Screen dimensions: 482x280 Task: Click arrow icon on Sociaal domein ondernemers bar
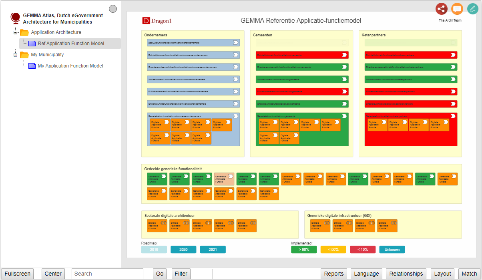[236, 79]
